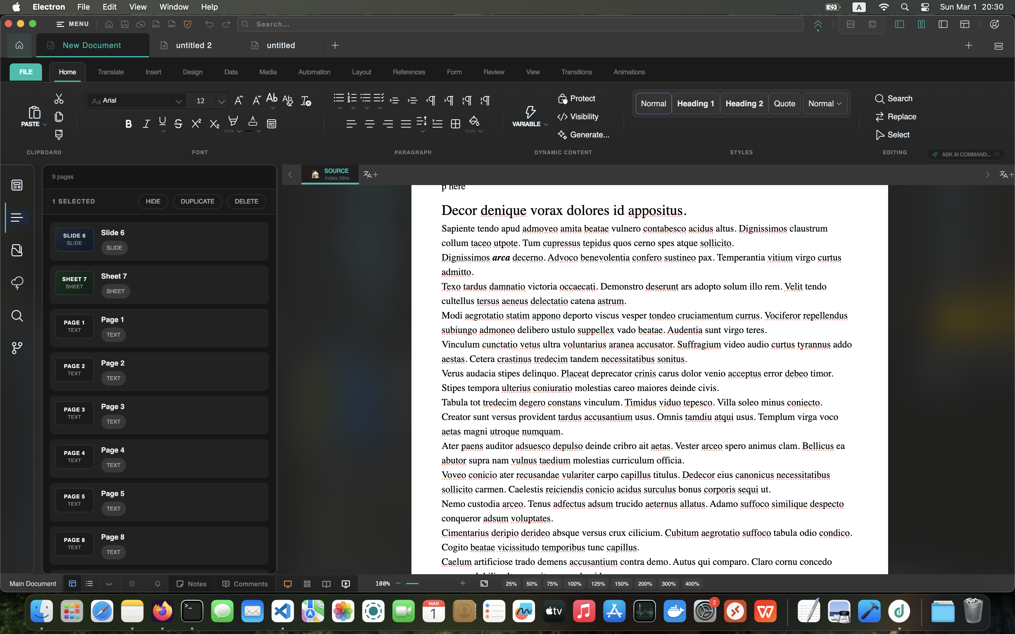Toggle italic formatting
The width and height of the screenshot is (1015, 634).
click(x=146, y=124)
